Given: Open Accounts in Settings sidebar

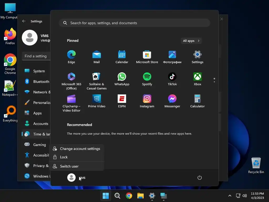Looking at the screenshot, I should [x=36, y=124].
